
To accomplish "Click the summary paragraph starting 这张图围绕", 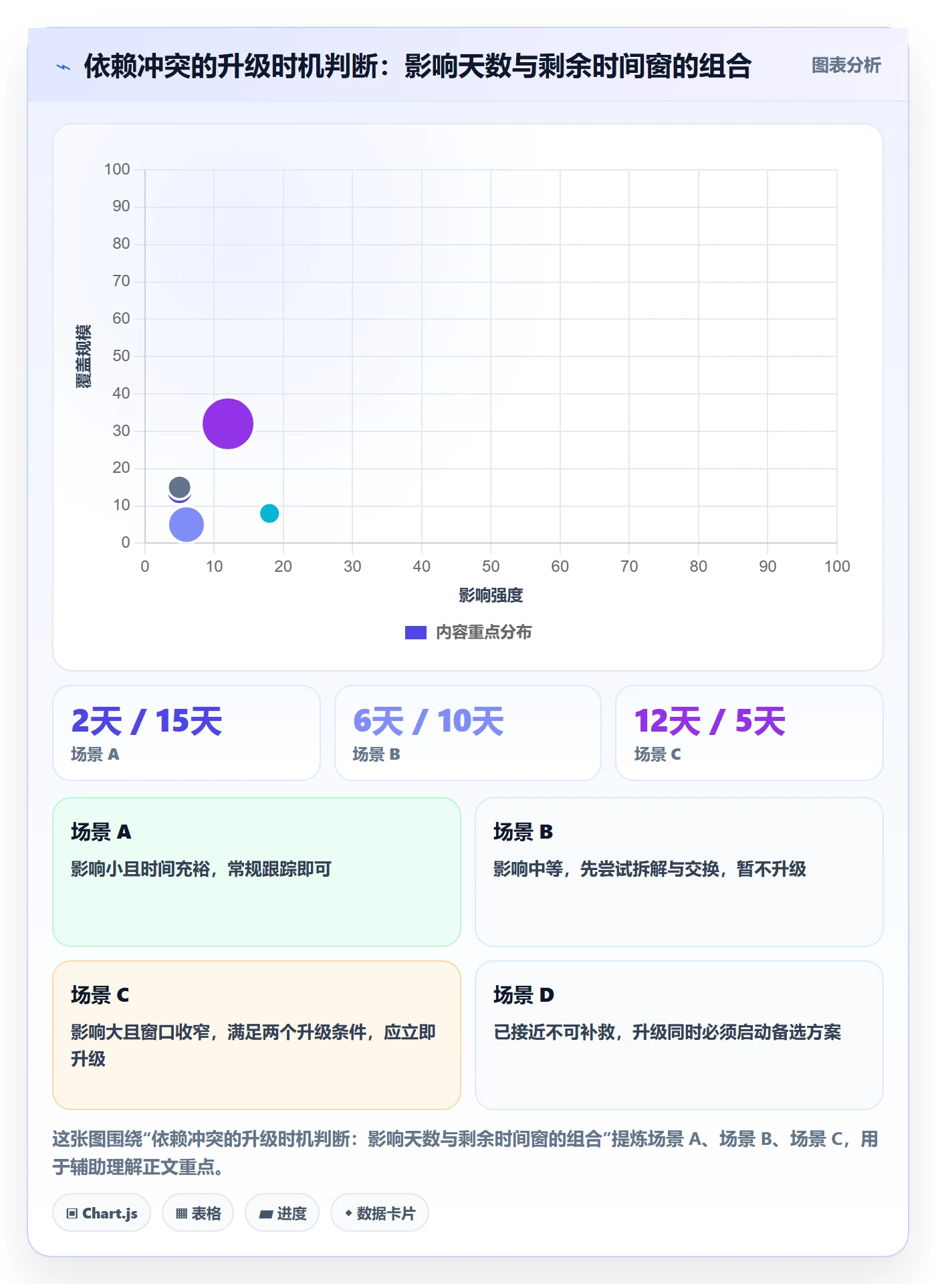I will [x=465, y=1153].
